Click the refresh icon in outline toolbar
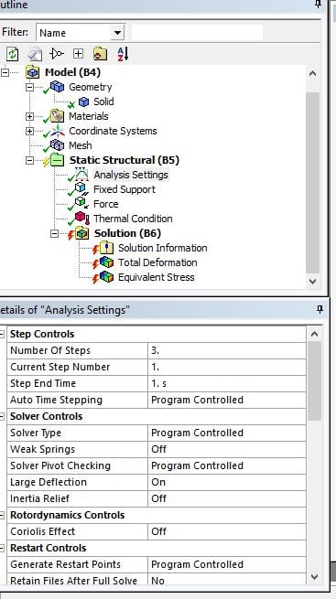Screen dimensions: 336x599 pos(12,54)
